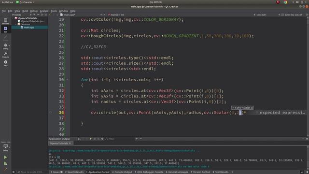This screenshot has width=309, height=174.
Task: Click filter tree icon in Projects panel
Action: [34, 15]
